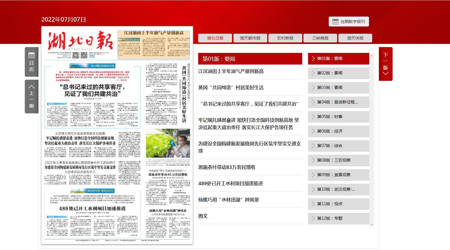Click the date text 2022年07月07日
The image size is (450, 250).
click(x=64, y=19)
